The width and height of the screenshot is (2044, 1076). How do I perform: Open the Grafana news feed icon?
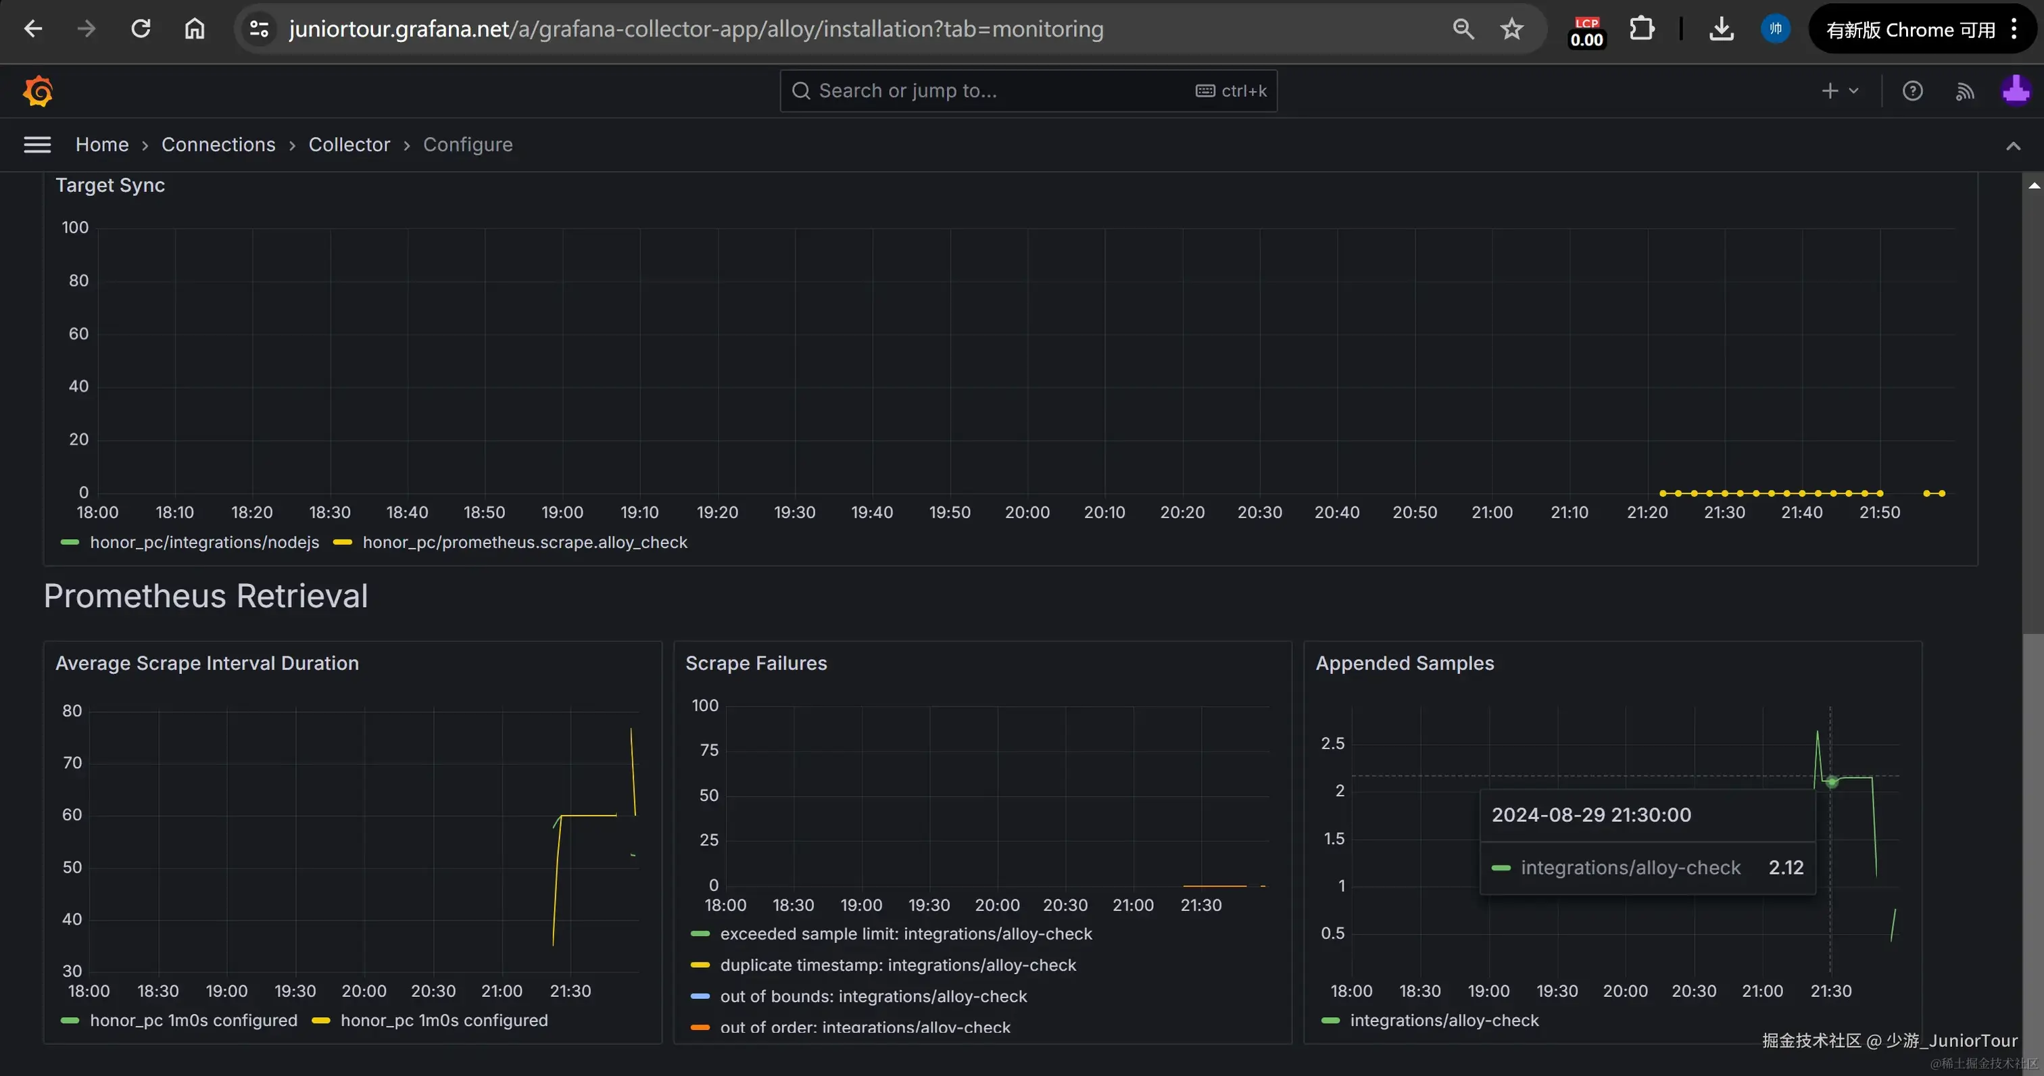click(x=1966, y=91)
